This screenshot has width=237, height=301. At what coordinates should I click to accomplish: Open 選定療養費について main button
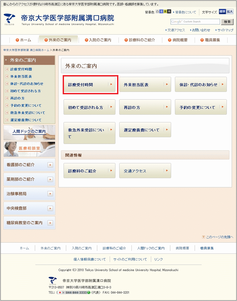(x=145, y=130)
